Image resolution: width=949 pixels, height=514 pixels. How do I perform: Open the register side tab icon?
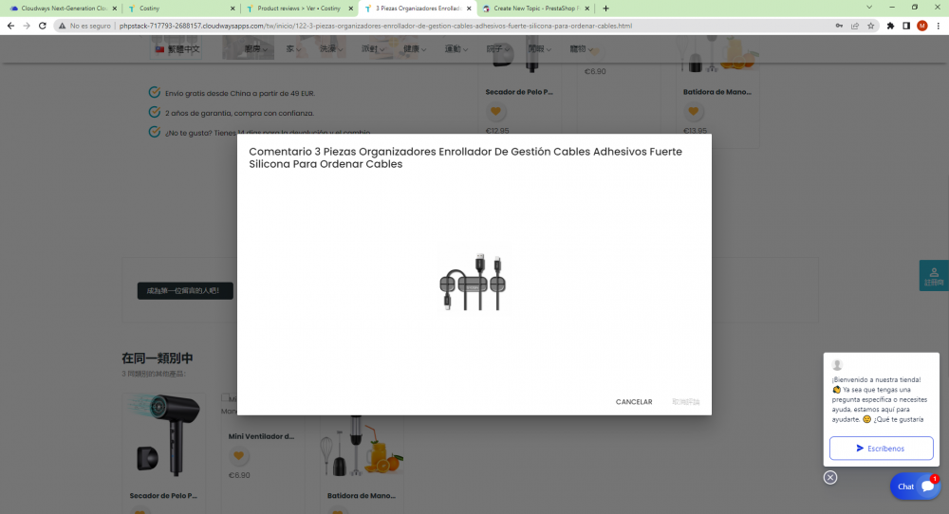[x=934, y=276]
